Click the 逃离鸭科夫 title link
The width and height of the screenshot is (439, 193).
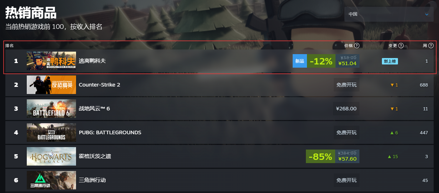click(x=92, y=61)
